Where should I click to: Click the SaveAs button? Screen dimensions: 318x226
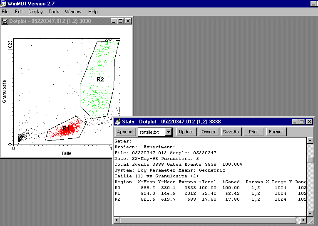[231, 132]
